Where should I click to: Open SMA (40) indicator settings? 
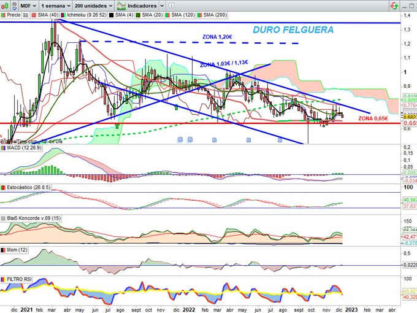tap(47, 15)
